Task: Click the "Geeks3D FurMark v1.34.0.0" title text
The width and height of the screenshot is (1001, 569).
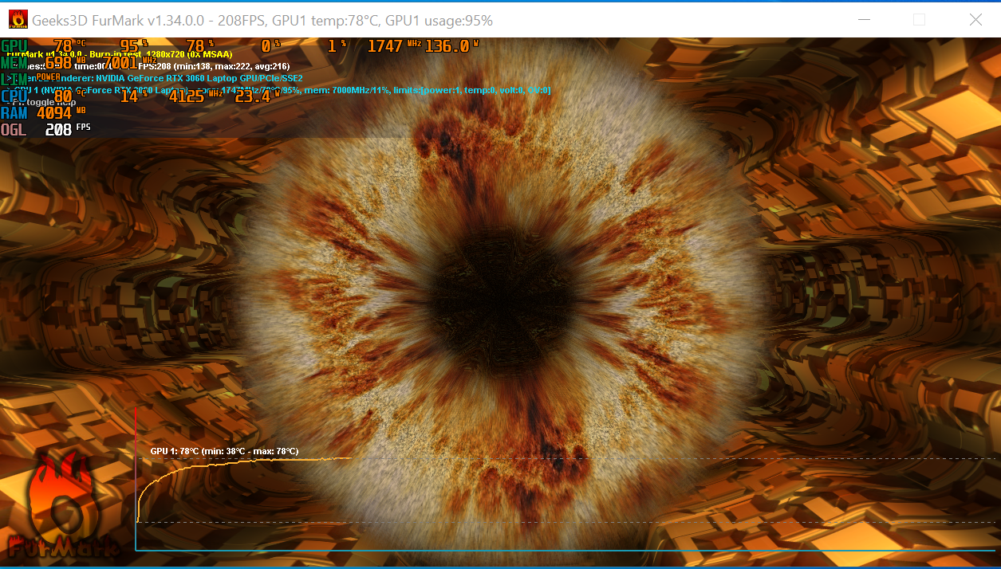Action: (120, 20)
